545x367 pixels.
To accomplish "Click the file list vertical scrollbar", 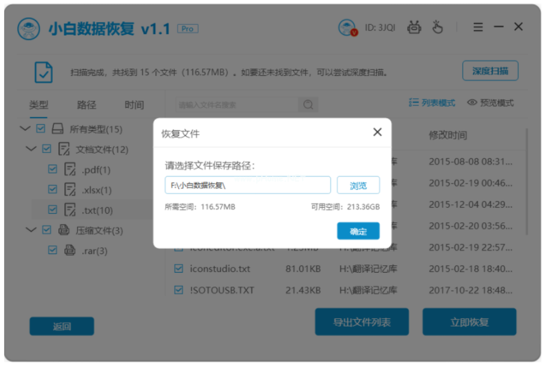I will 526,179.
